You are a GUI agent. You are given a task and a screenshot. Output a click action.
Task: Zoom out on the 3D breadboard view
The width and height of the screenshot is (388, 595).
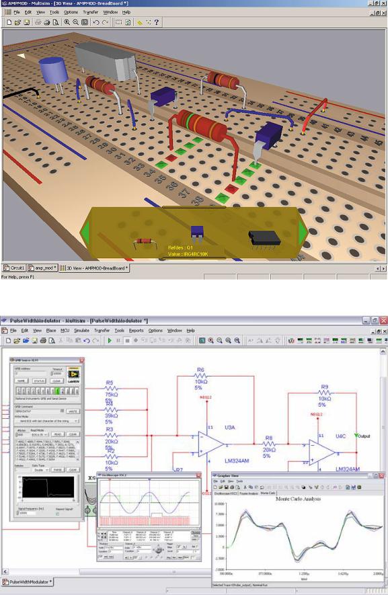point(75,22)
